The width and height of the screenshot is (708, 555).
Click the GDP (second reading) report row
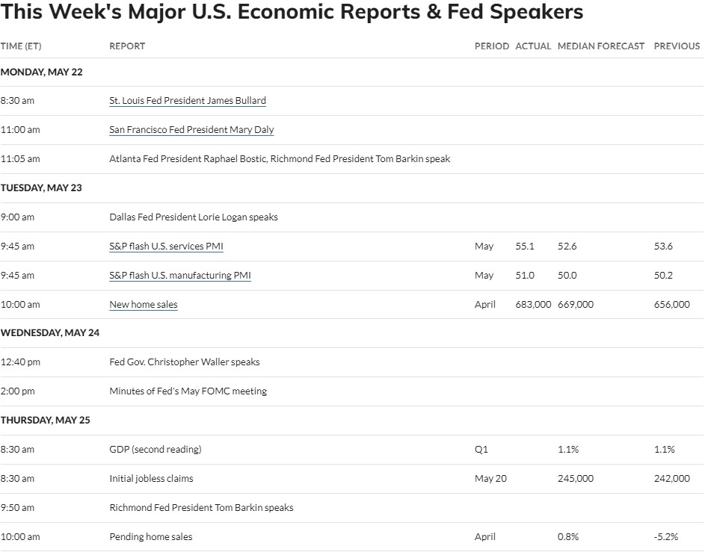pos(351,450)
